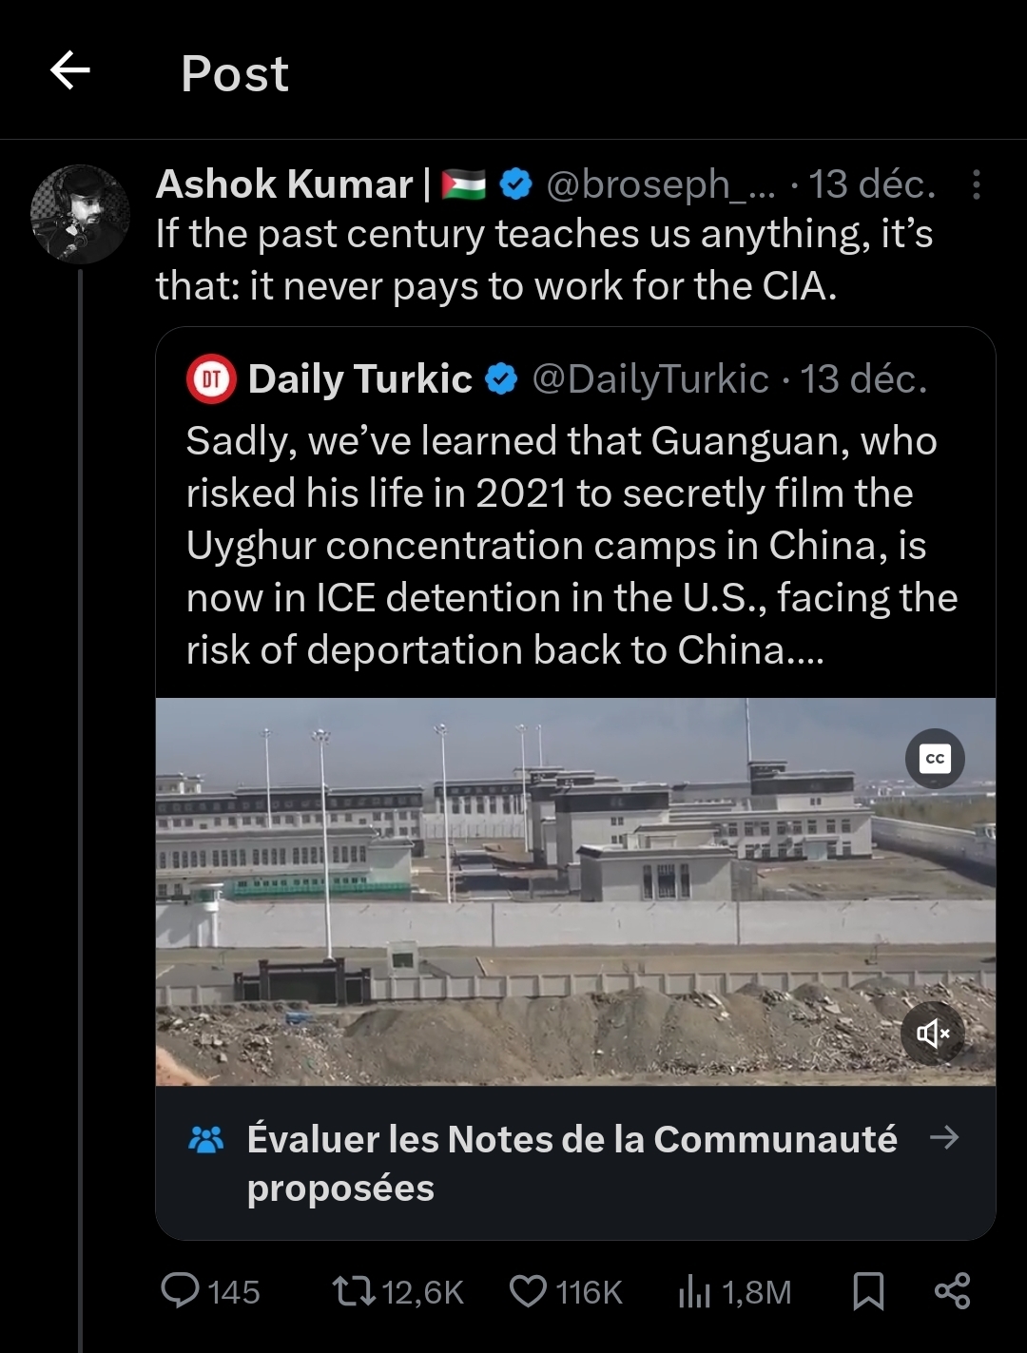This screenshot has width=1027, height=1353.
Task: Tap the Community Notes people icon
Action: [206, 1139]
